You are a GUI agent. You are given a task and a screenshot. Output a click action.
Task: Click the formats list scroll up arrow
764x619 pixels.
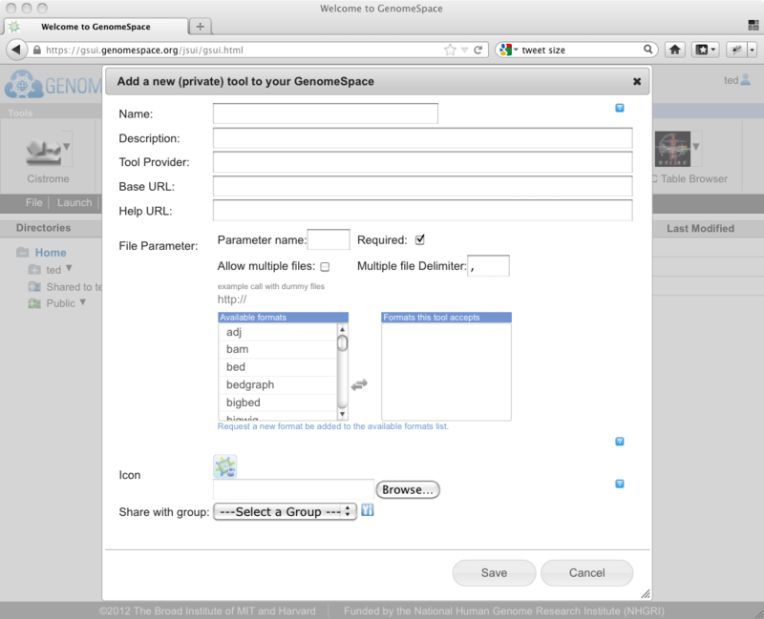342,329
